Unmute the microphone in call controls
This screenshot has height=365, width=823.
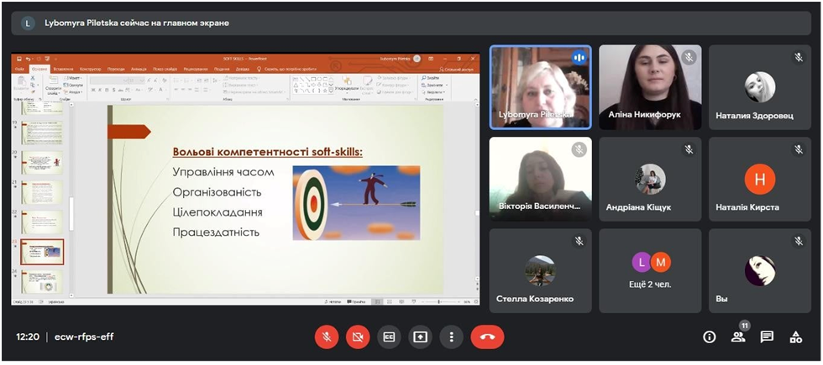pos(327,336)
